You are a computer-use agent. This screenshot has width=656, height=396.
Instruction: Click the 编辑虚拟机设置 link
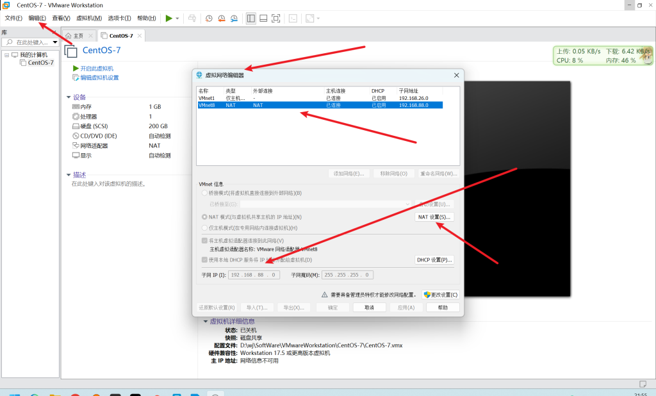(99, 78)
